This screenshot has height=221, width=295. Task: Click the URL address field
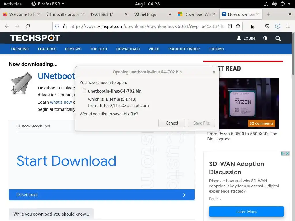(147, 26)
